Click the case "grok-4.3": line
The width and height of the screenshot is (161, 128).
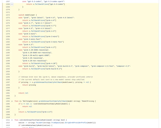pyautogui.click(x=26, y=45)
